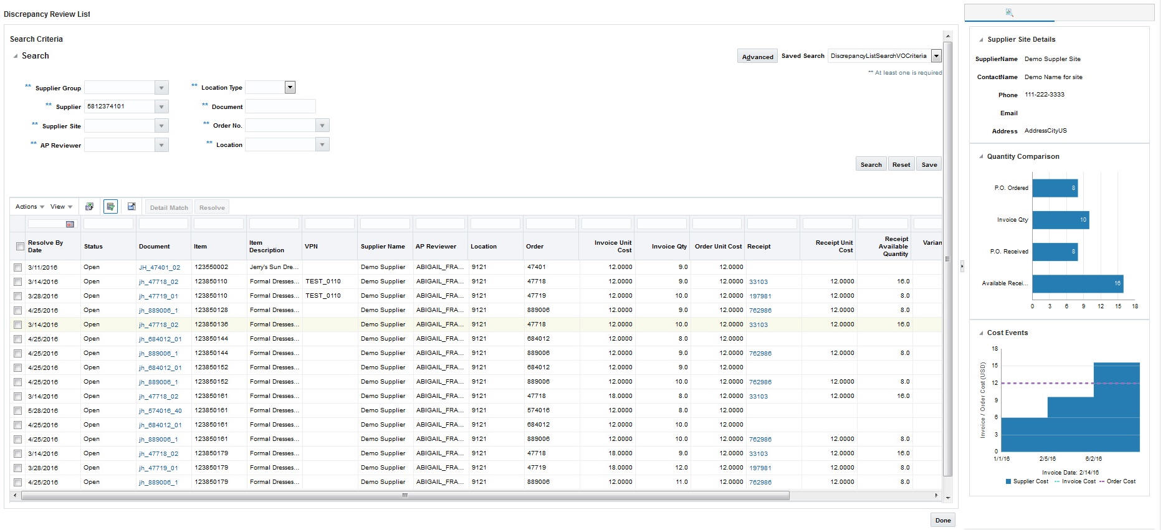Click the Invoice Cost legend entry
This screenshot has height=530, width=1163.
1075,481
